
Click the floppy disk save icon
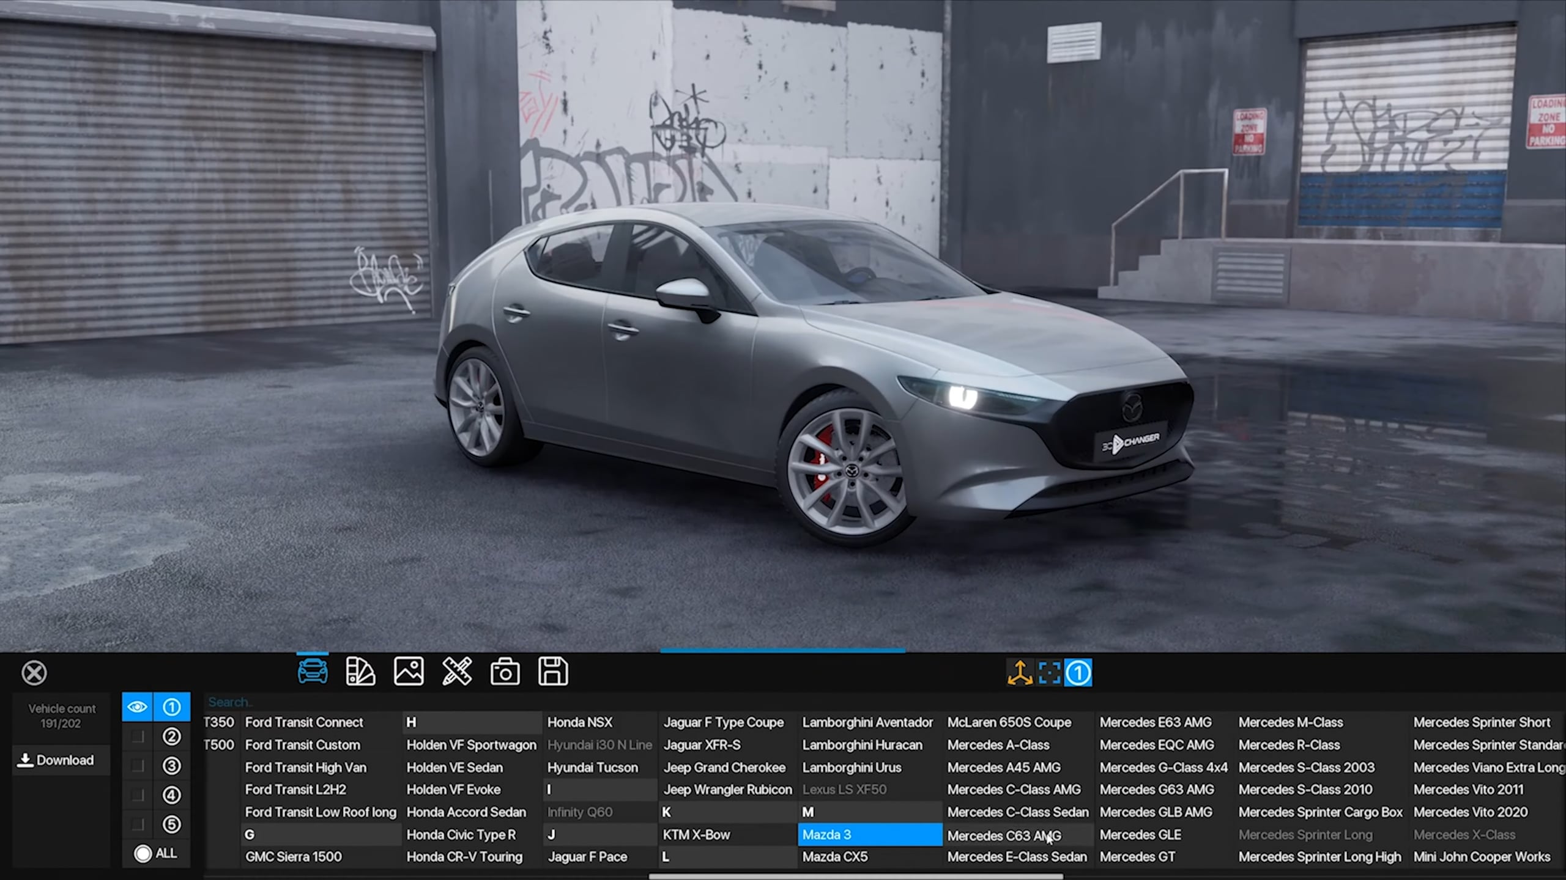tap(553, 671)
